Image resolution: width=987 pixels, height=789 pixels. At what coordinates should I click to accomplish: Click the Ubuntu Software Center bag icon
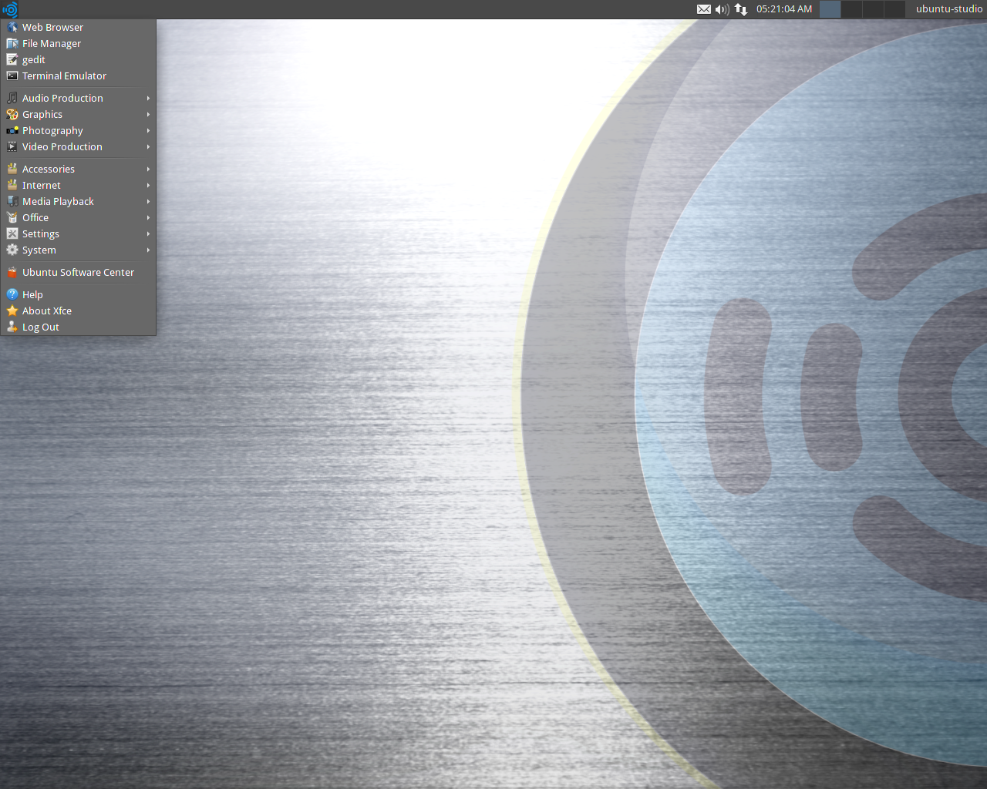click(12, 272)
